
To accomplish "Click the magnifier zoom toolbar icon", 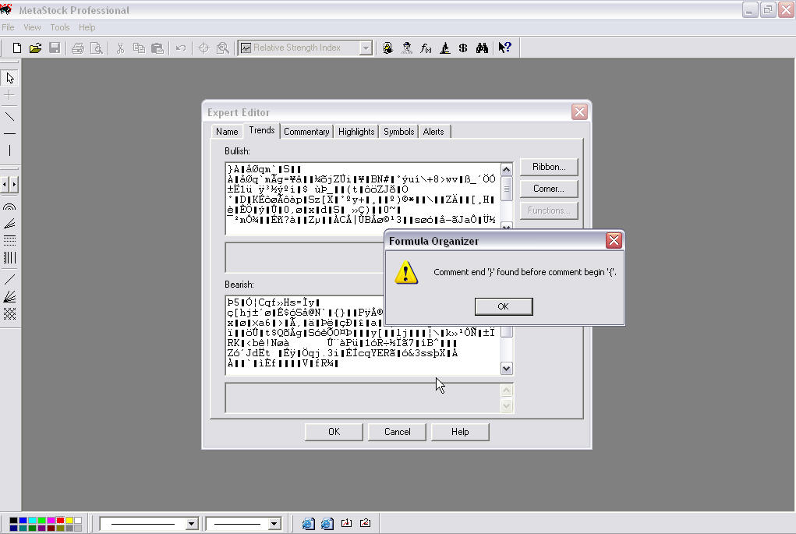I will click(x=222, y=48).
